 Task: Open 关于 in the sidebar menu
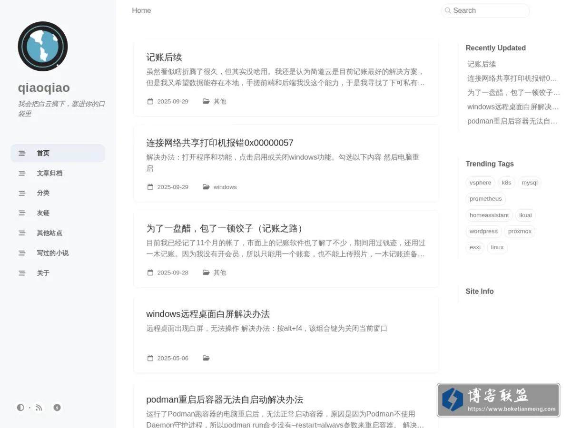pos(58,273)
